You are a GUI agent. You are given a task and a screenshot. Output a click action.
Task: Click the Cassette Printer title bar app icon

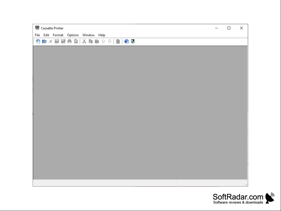pyautogui.click(x=37, y=28)
